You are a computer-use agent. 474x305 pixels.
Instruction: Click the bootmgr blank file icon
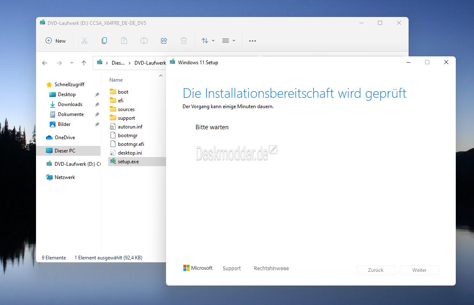113,135
